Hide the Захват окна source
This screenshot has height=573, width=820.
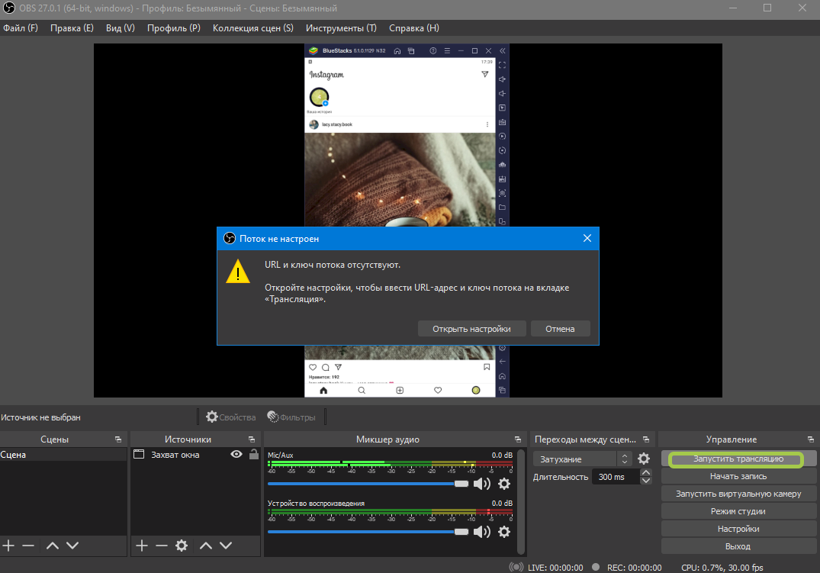pos(236,455)
